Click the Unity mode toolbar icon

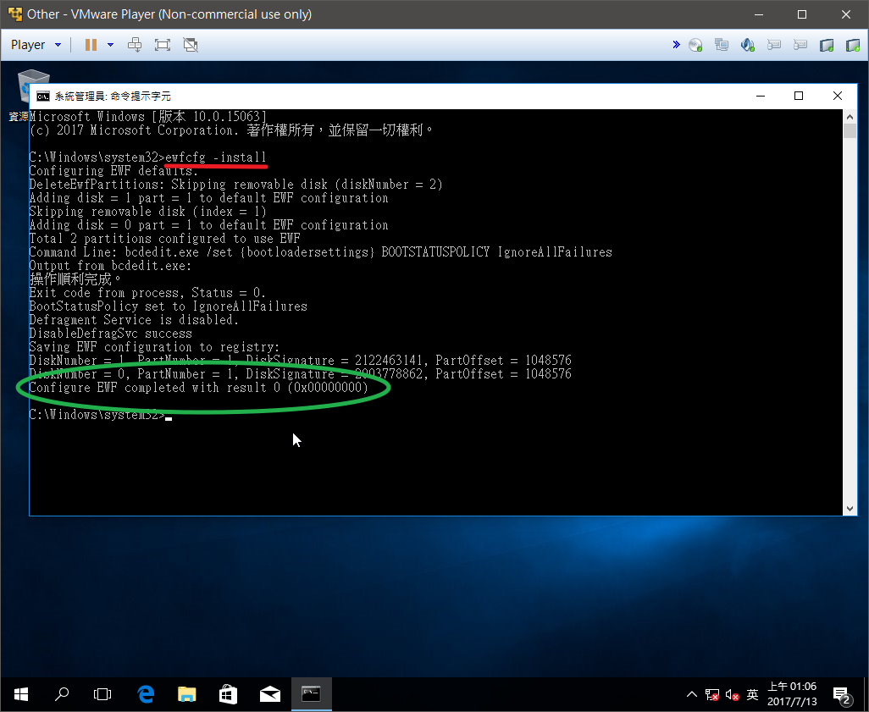(191, 45)
